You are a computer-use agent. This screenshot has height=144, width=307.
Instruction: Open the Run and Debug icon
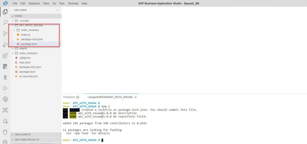point(5,45)
